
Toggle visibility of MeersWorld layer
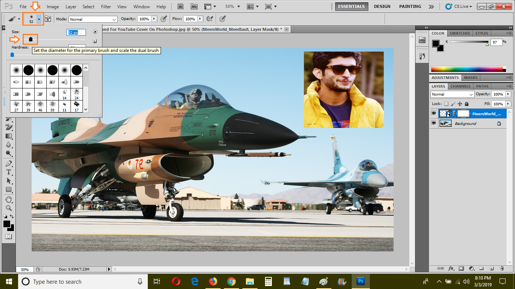(434, 113)
